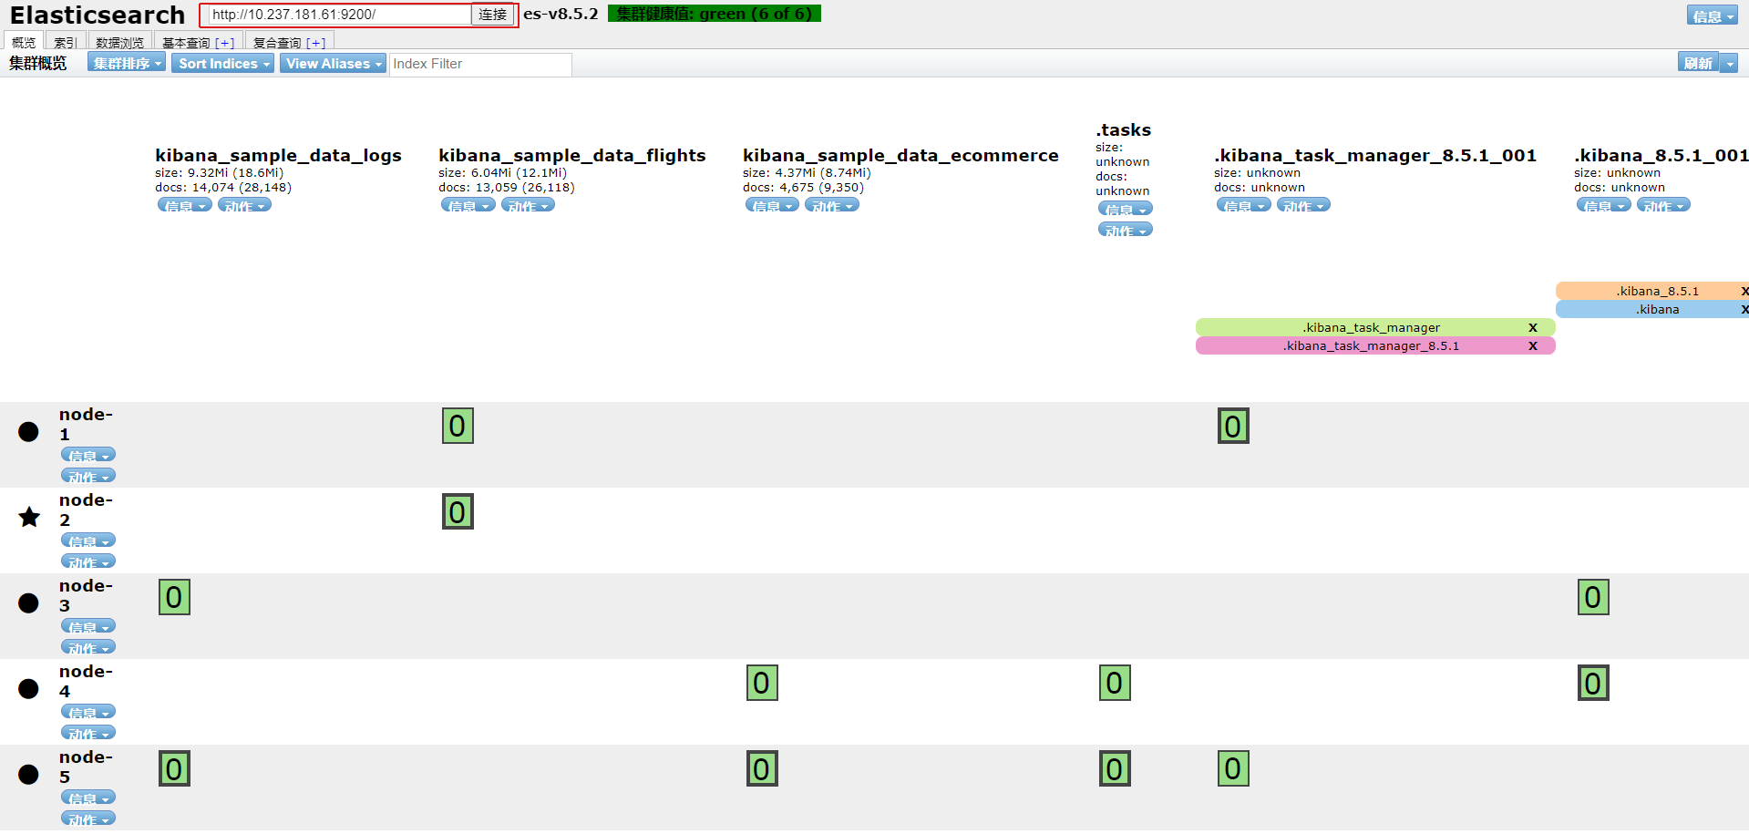1749x834 pixels.
Task: Click the node-1 circle icon
Action: (29, 432)
